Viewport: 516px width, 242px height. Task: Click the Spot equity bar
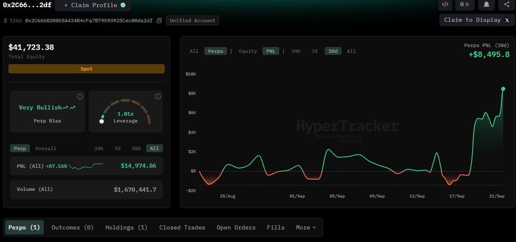(86, 69)
